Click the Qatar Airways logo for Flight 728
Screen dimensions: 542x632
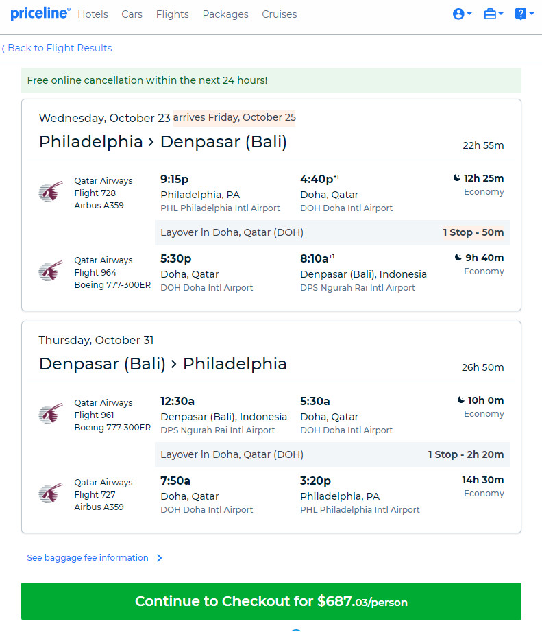(x=51, y=191)
